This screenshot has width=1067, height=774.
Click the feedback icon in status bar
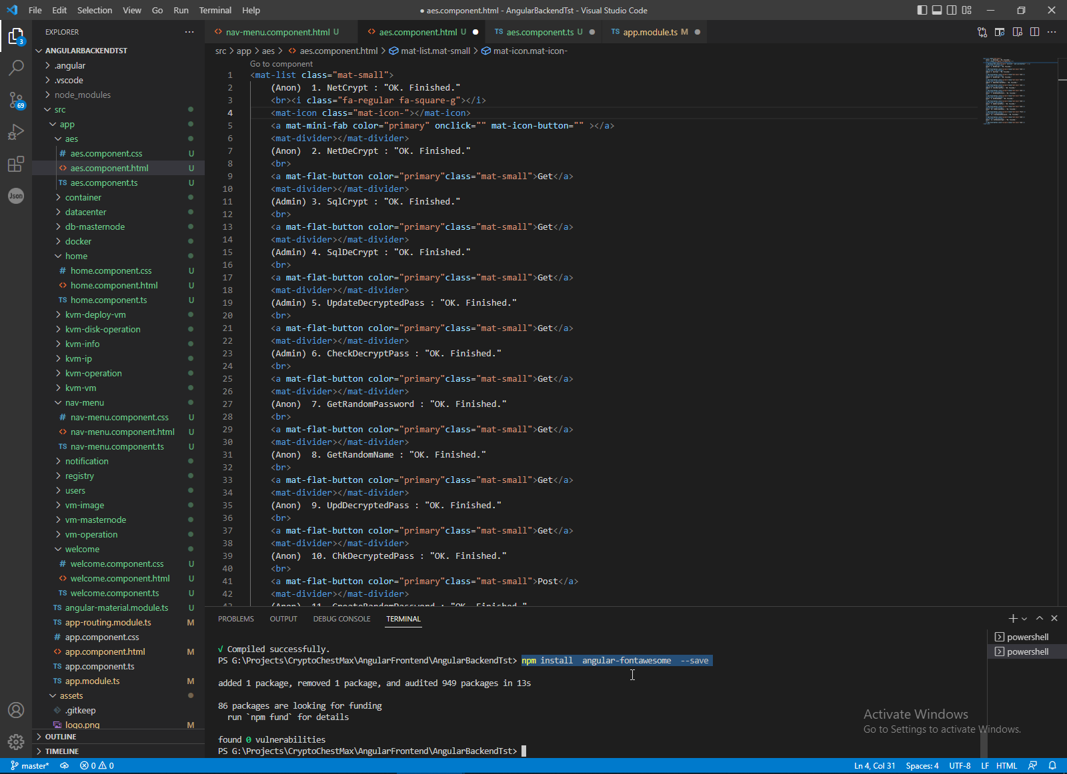tap(1033, 766)
